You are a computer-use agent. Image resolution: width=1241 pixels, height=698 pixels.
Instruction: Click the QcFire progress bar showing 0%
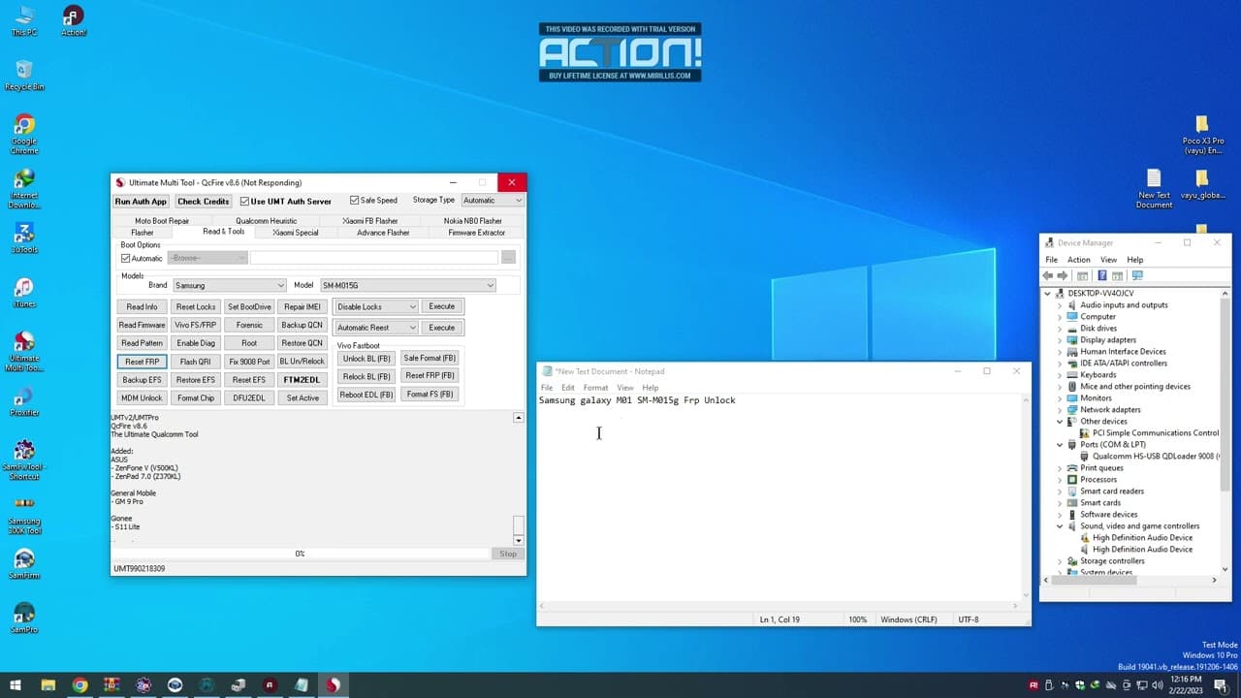301,554
